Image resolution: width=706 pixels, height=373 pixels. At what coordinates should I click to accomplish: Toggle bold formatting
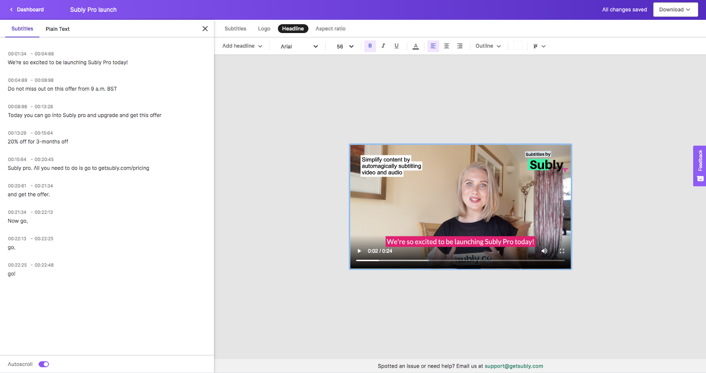click(x=370, y=46)
